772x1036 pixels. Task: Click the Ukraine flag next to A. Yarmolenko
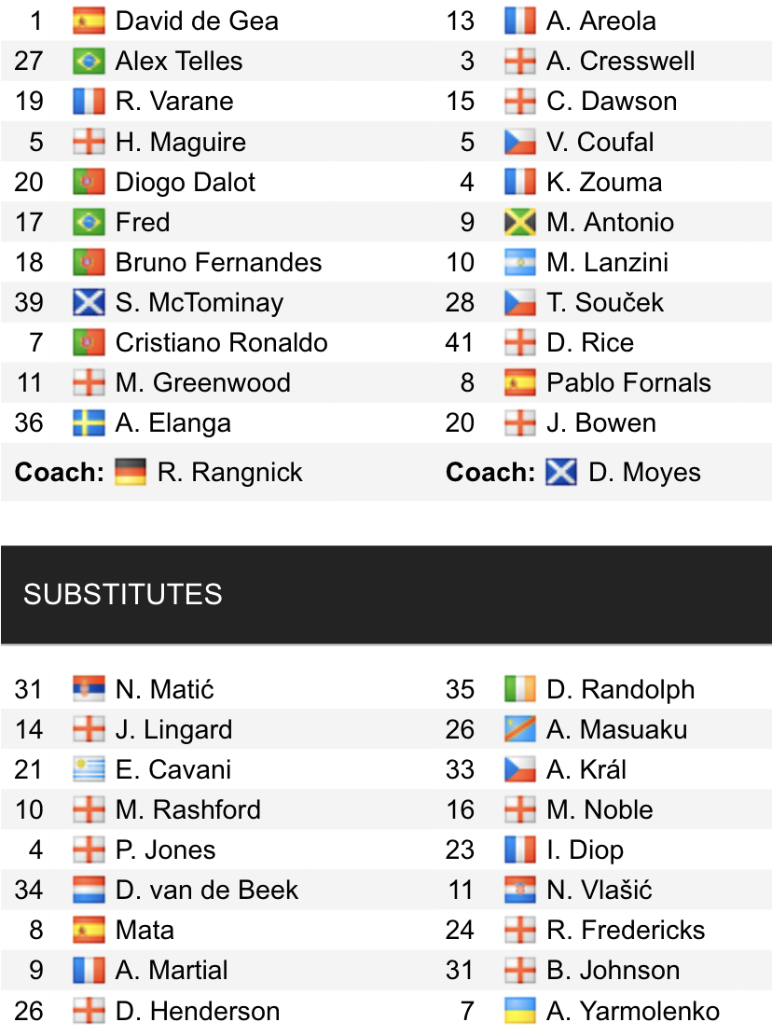[519, 1011]
